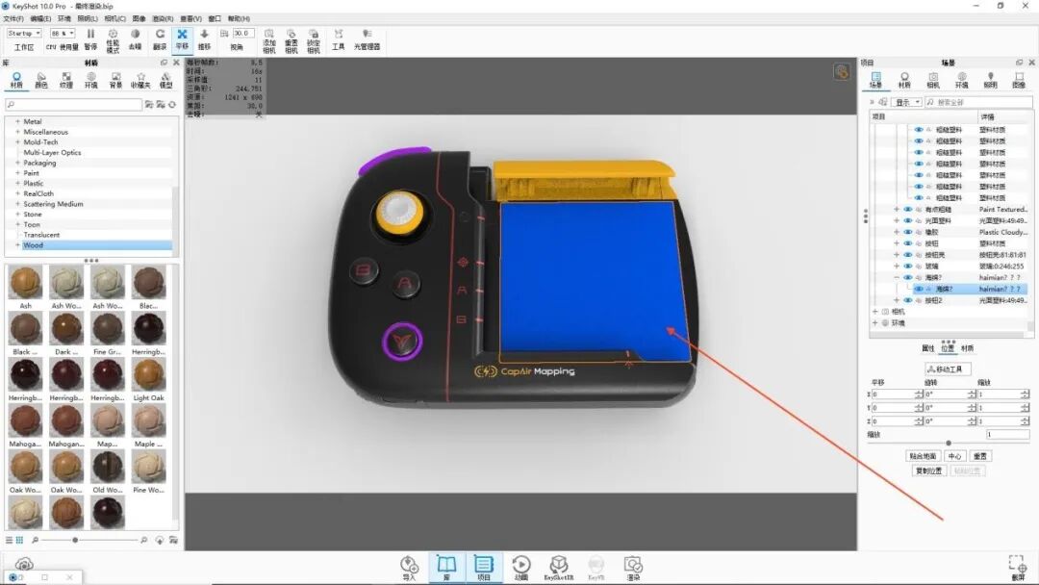This screenshot has width=1039, height=585.
Task: Click the Render (渲染) icon at the bottom
Action: [632, 564]
